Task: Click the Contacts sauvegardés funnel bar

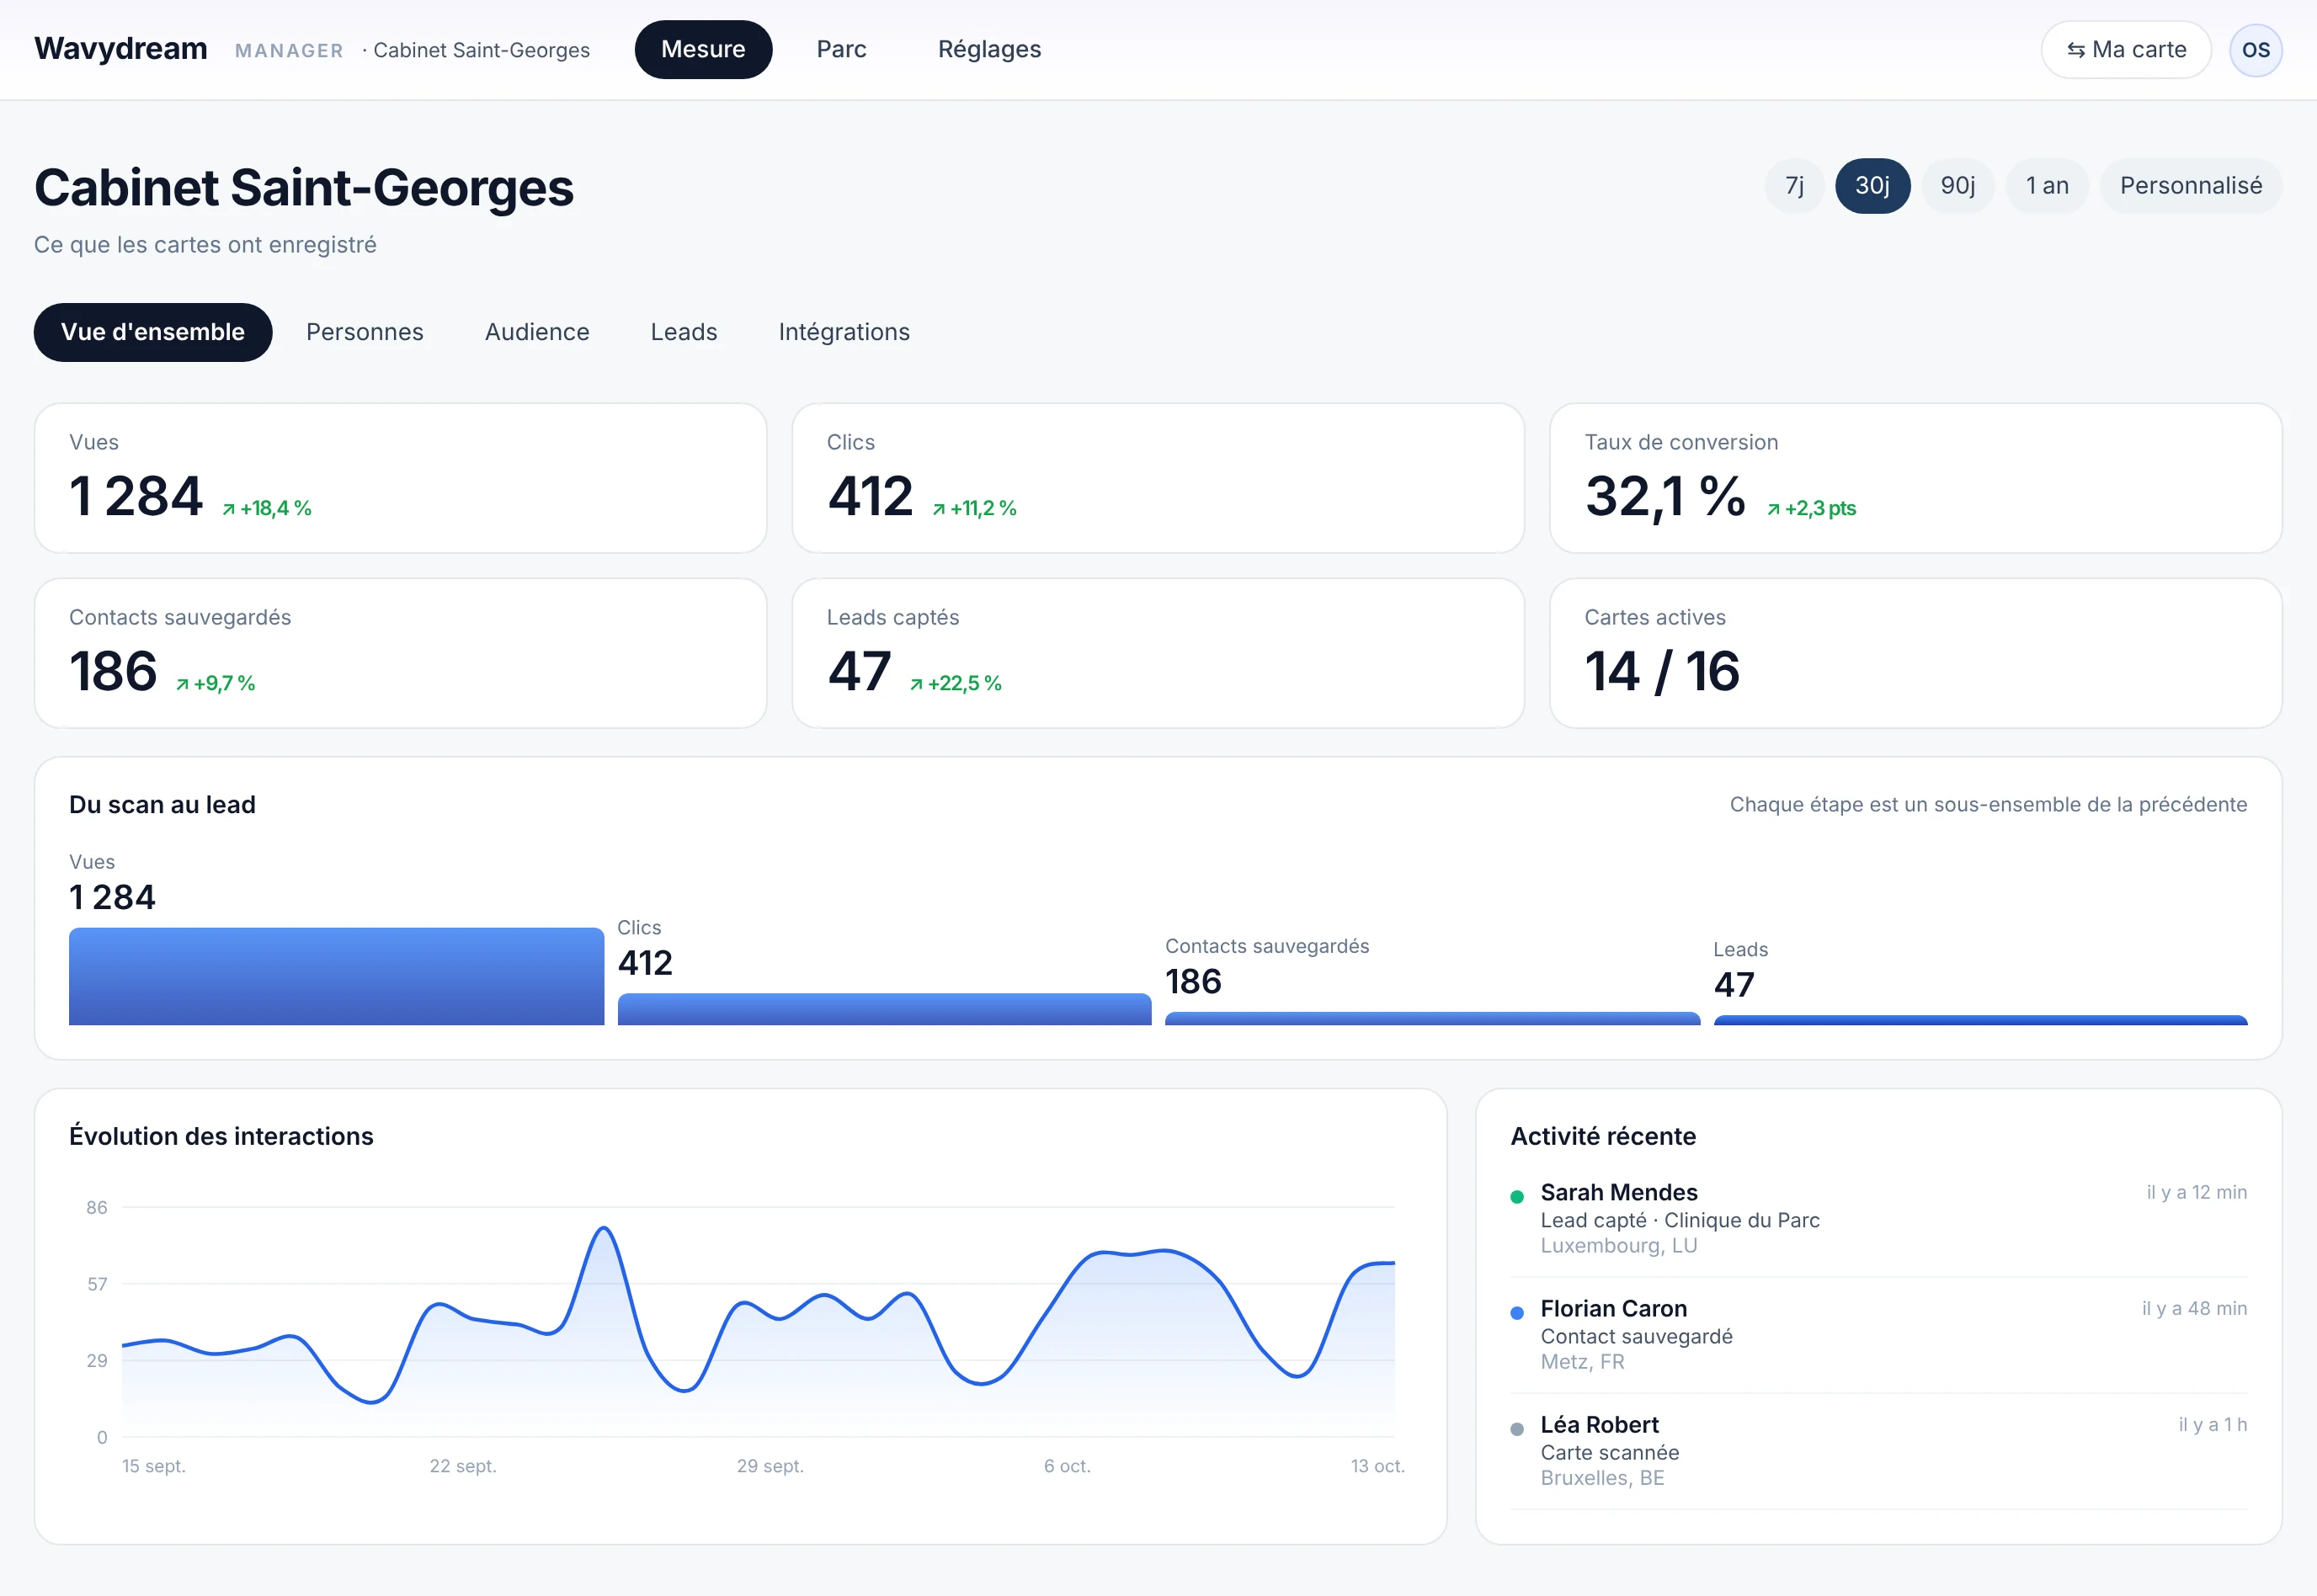Action: click(1432, 1018)
